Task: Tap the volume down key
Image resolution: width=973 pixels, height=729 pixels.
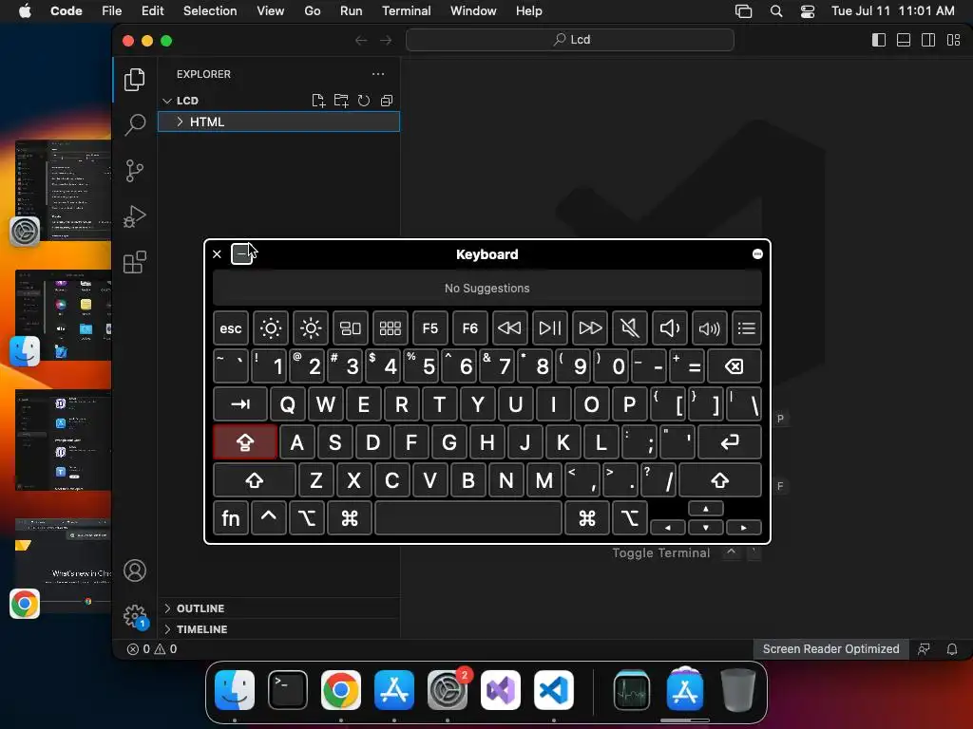Action: (x=669, y=327)
